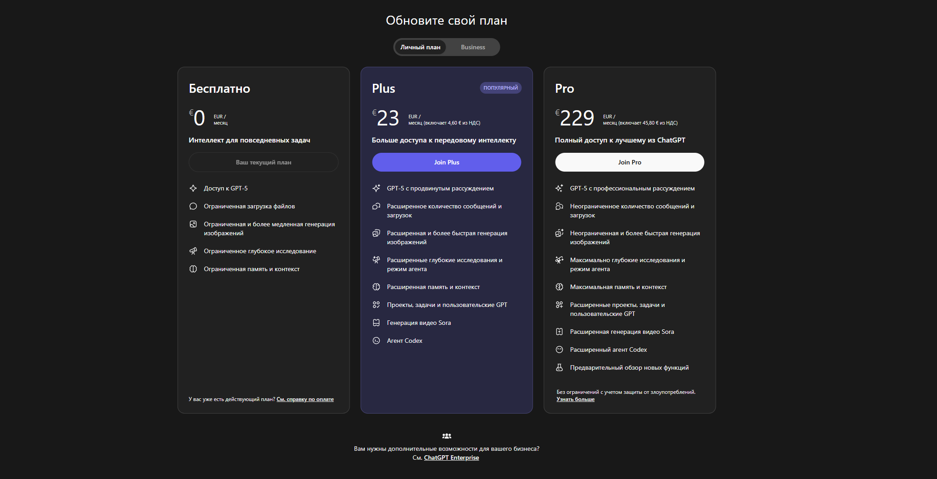937x479 pixels.
Task: Click the terminal icon by Агент Codex
Action: pyautogui.click(x=376, y=341)
